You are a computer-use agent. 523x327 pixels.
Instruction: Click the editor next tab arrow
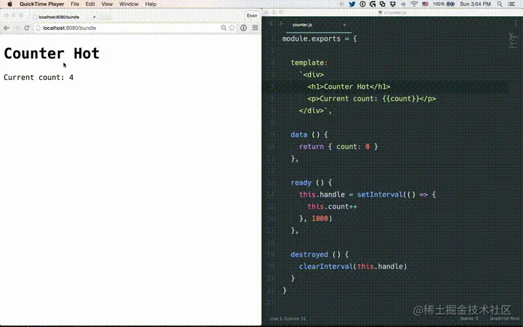click(x=281, y=24)
